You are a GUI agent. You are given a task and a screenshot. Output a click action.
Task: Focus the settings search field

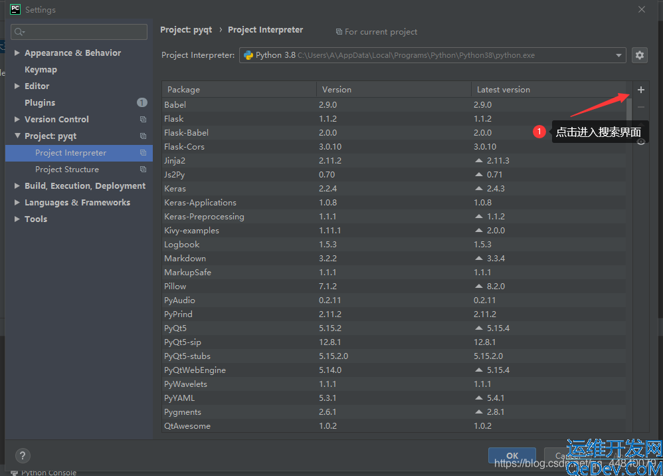pyautogui.click(x=79, y=32)
